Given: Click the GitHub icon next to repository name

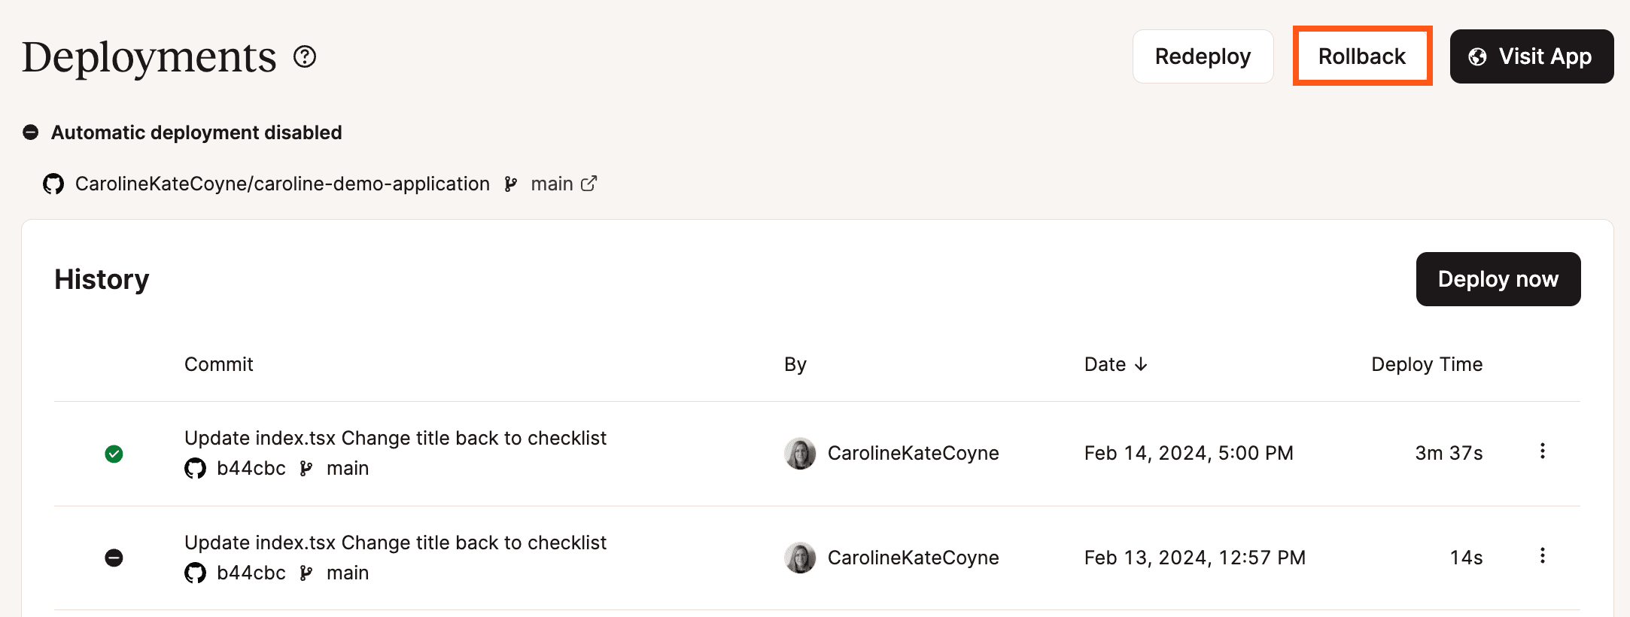Looking at the screenshot, I should tap(53, 184).
